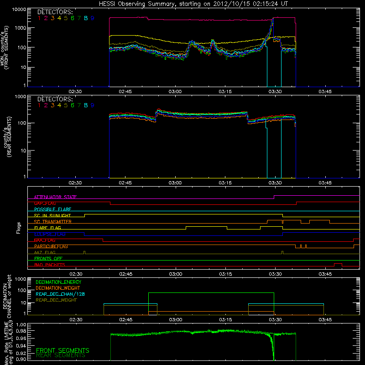Screen dimensions: 365x365
Task: Click the DECIMATION_WEIGHT legend entry
Action: coord(58,288)
